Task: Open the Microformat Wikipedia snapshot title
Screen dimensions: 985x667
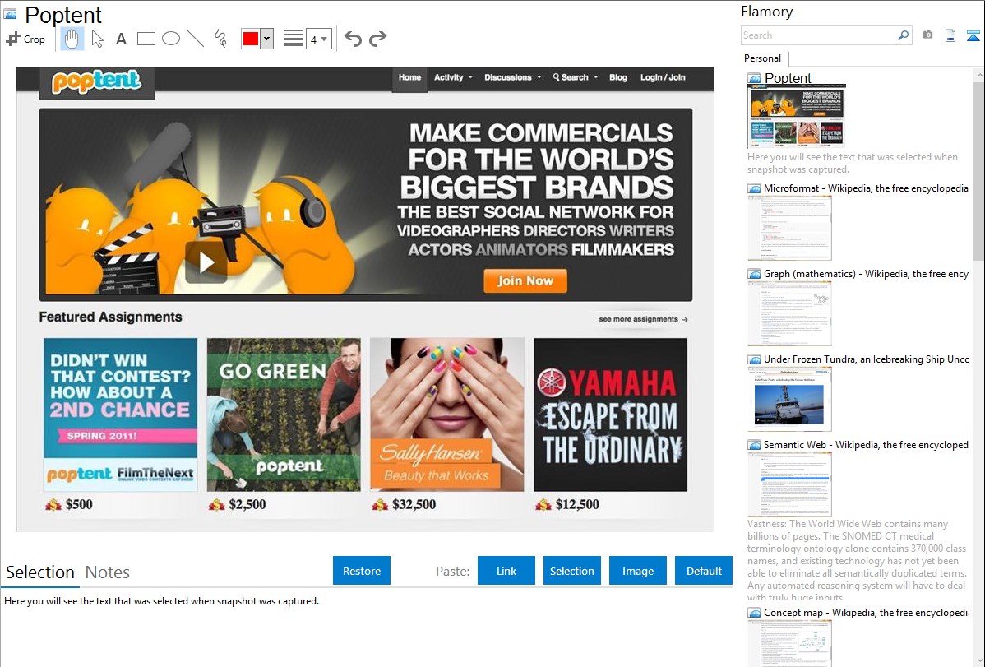Action: coord(866,188)
